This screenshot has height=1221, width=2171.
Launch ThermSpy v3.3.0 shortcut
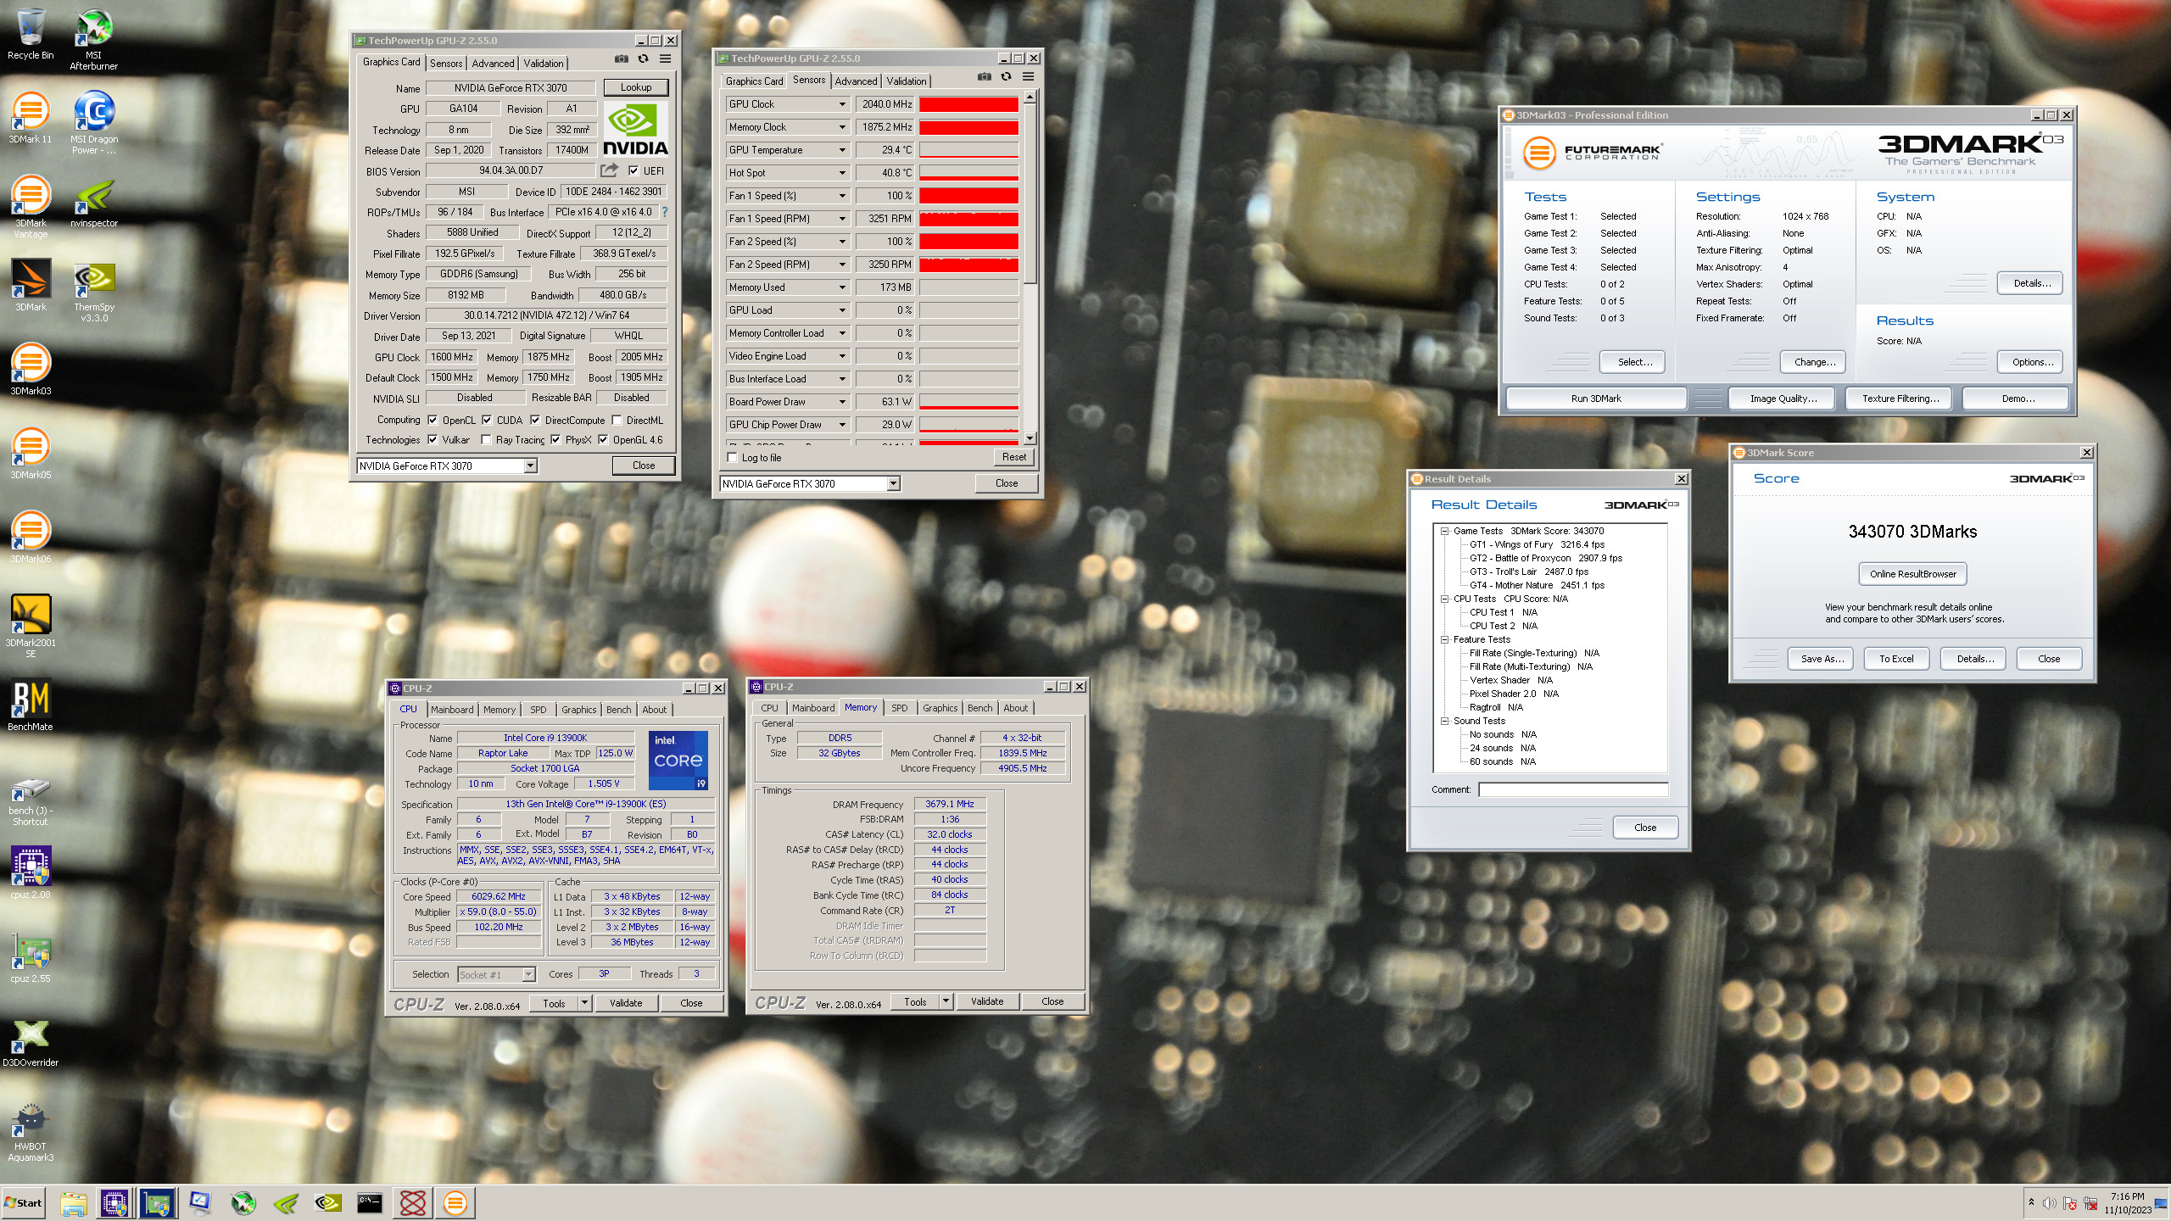pos(94,291)
